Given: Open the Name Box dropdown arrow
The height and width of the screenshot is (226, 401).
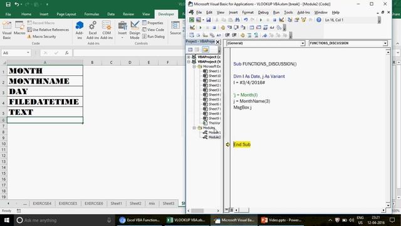Looking at the screenshot, I should pos(28,53).
